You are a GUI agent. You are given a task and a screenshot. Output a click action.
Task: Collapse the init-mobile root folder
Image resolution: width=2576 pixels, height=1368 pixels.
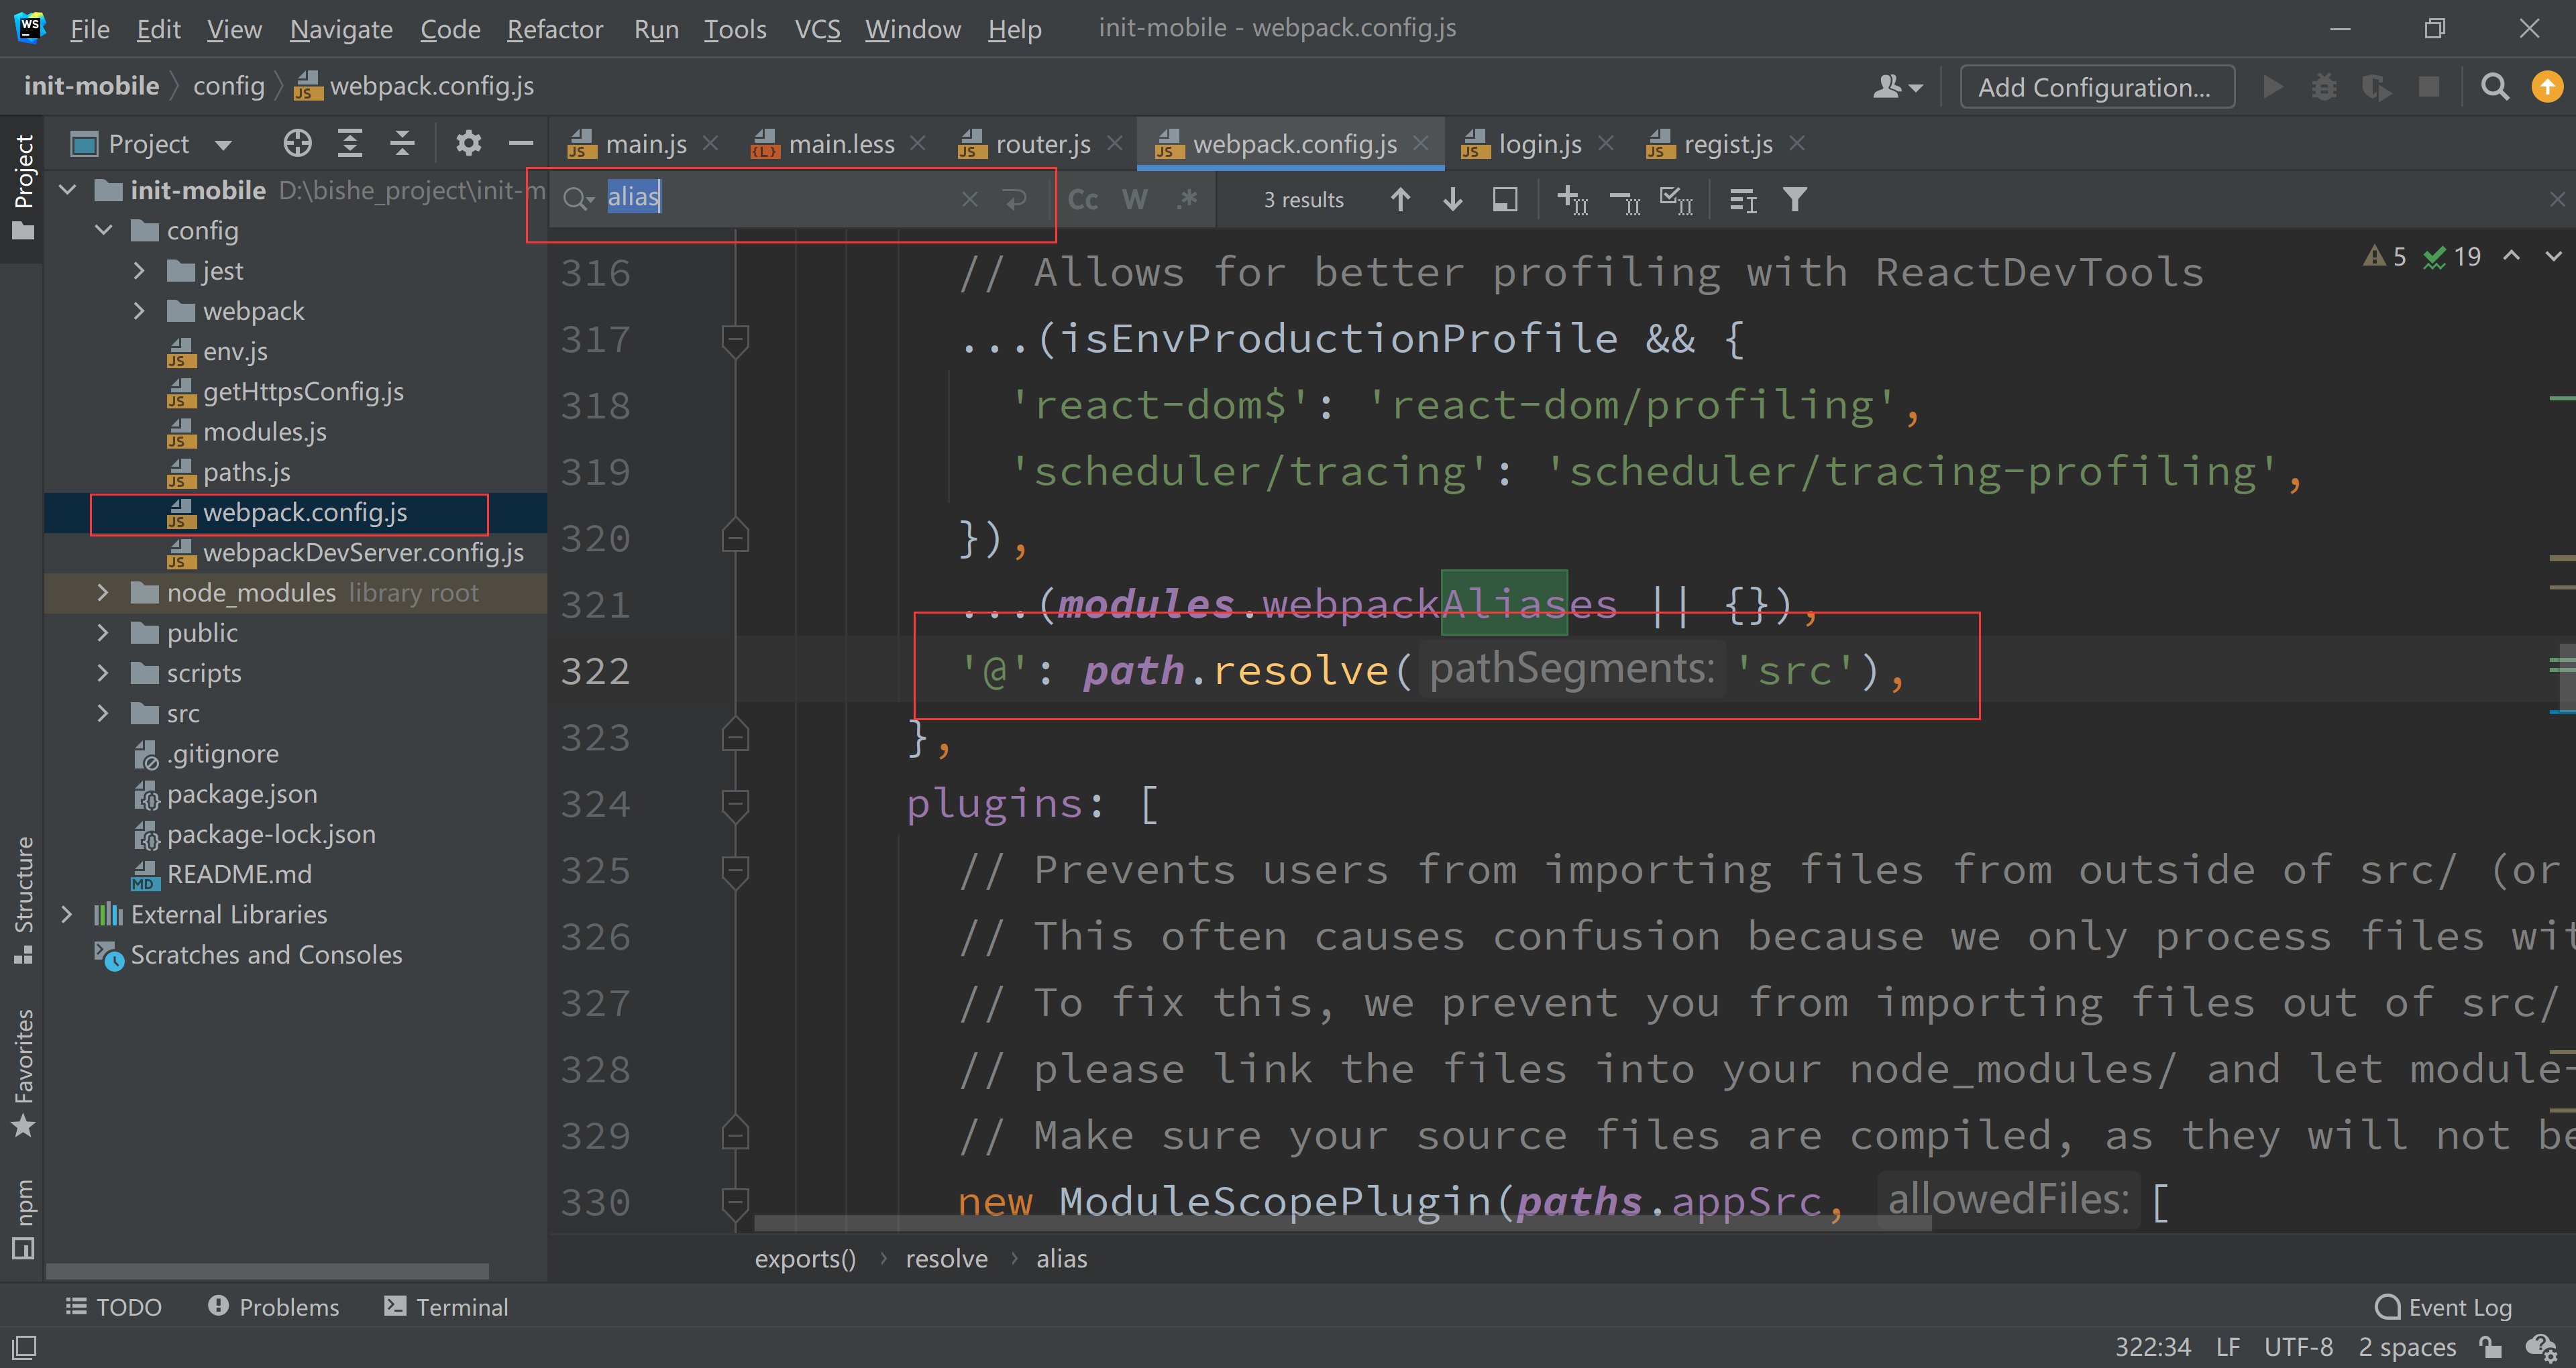[x=68, y=189]
